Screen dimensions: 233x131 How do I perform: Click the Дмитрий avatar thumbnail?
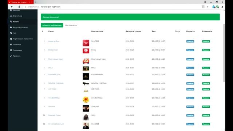(86, 108)
